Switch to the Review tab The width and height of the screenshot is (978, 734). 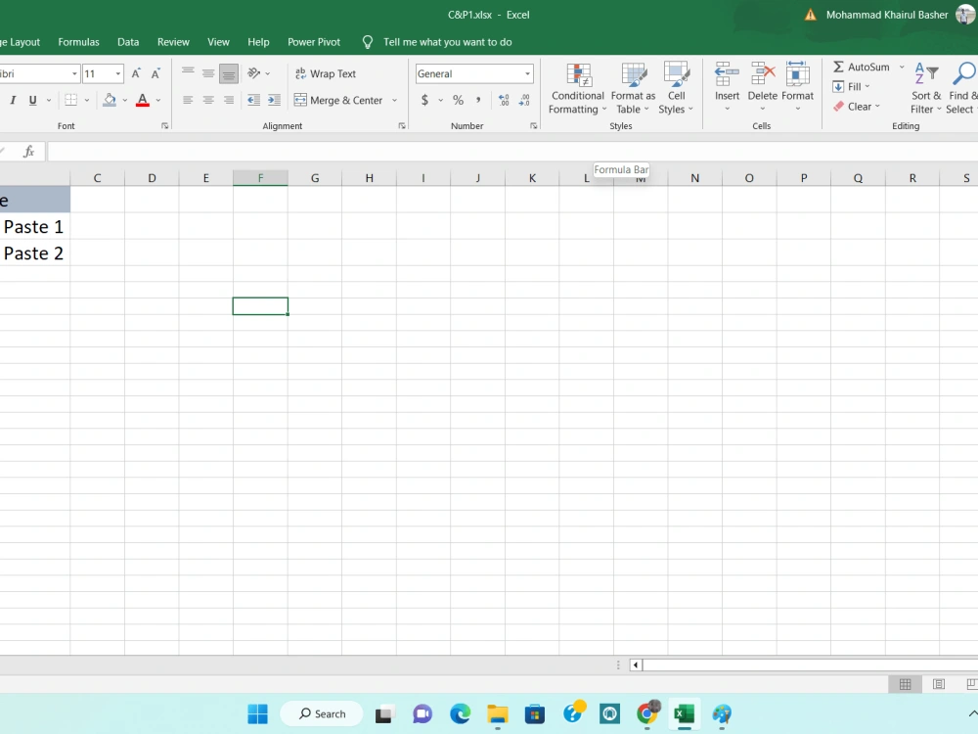click(173, 42)
